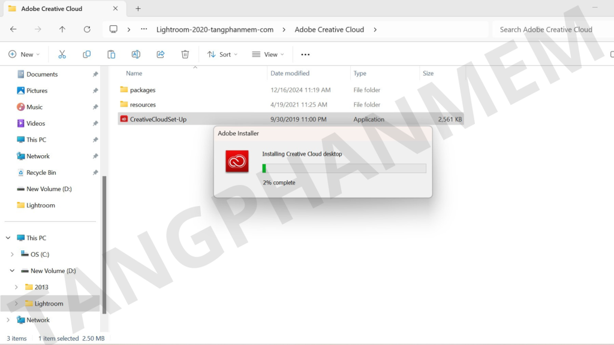Click chevron after Lightroom-2020-tangphanmem-com breadcrumb

coord(284,30)
